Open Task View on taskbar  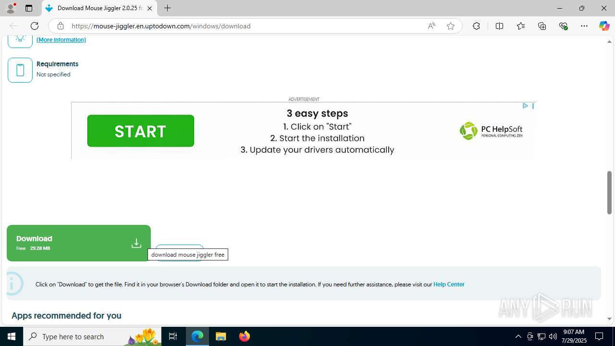point(173,336)
